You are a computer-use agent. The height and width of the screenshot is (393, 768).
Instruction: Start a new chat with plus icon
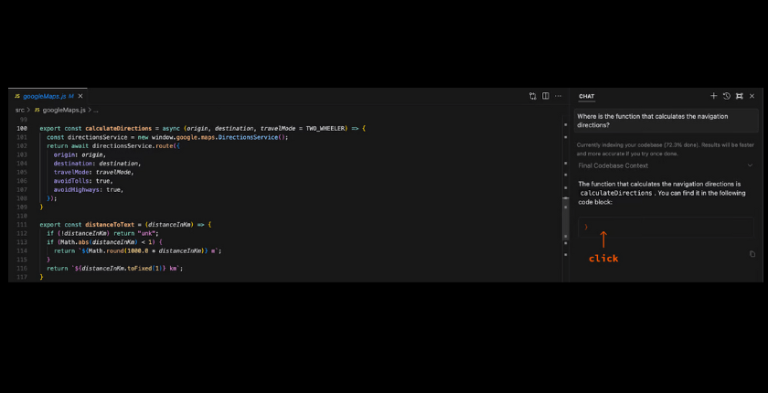714,96
